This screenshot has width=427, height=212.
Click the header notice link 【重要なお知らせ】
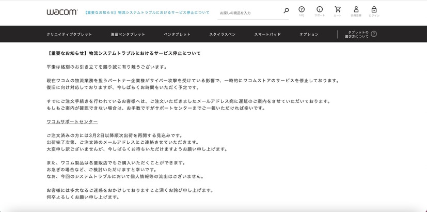pyautogui.click(x=147, y=12)
